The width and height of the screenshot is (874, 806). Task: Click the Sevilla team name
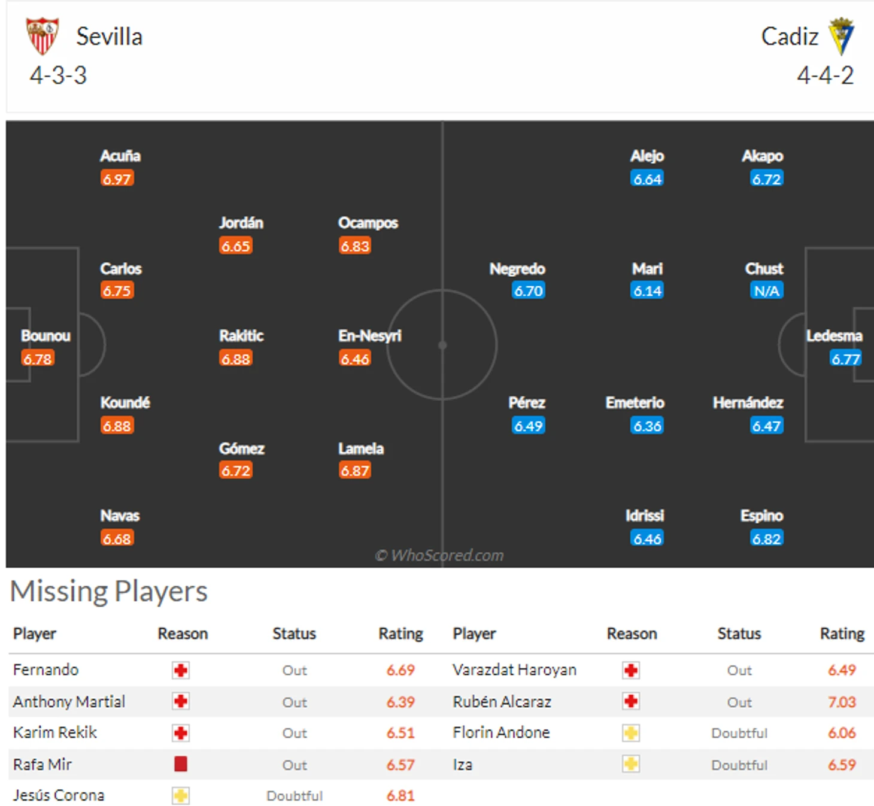click(109, 37)
